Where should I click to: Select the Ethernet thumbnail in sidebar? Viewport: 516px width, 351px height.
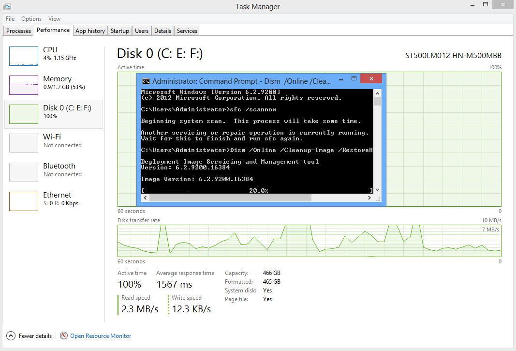click(24, 201)
